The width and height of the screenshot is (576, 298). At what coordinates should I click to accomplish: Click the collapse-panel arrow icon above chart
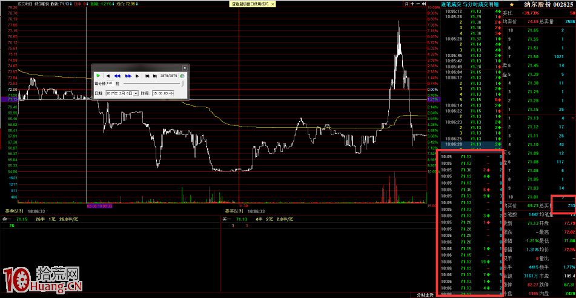pyautogui.click(x=424, y=4)
